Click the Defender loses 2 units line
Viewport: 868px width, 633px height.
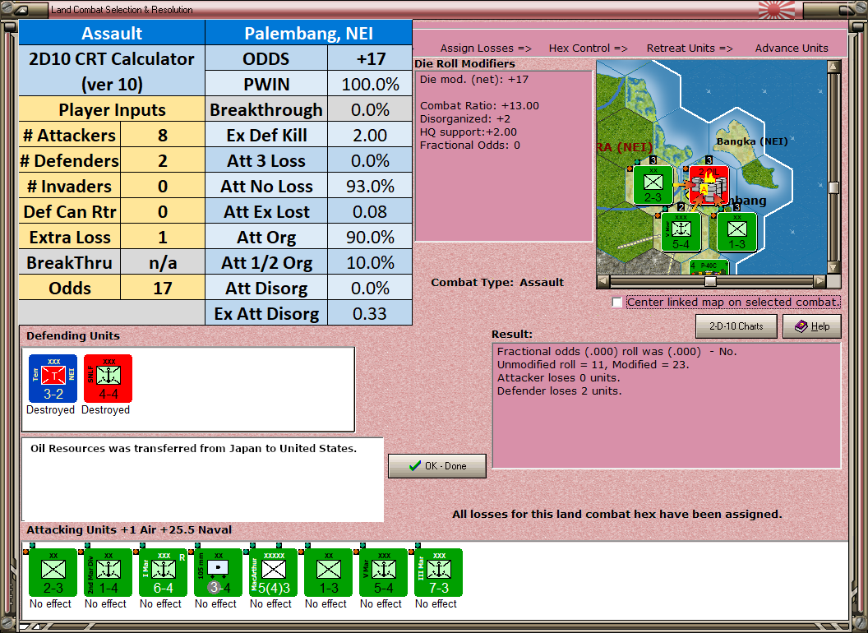[x=559, y=391]
